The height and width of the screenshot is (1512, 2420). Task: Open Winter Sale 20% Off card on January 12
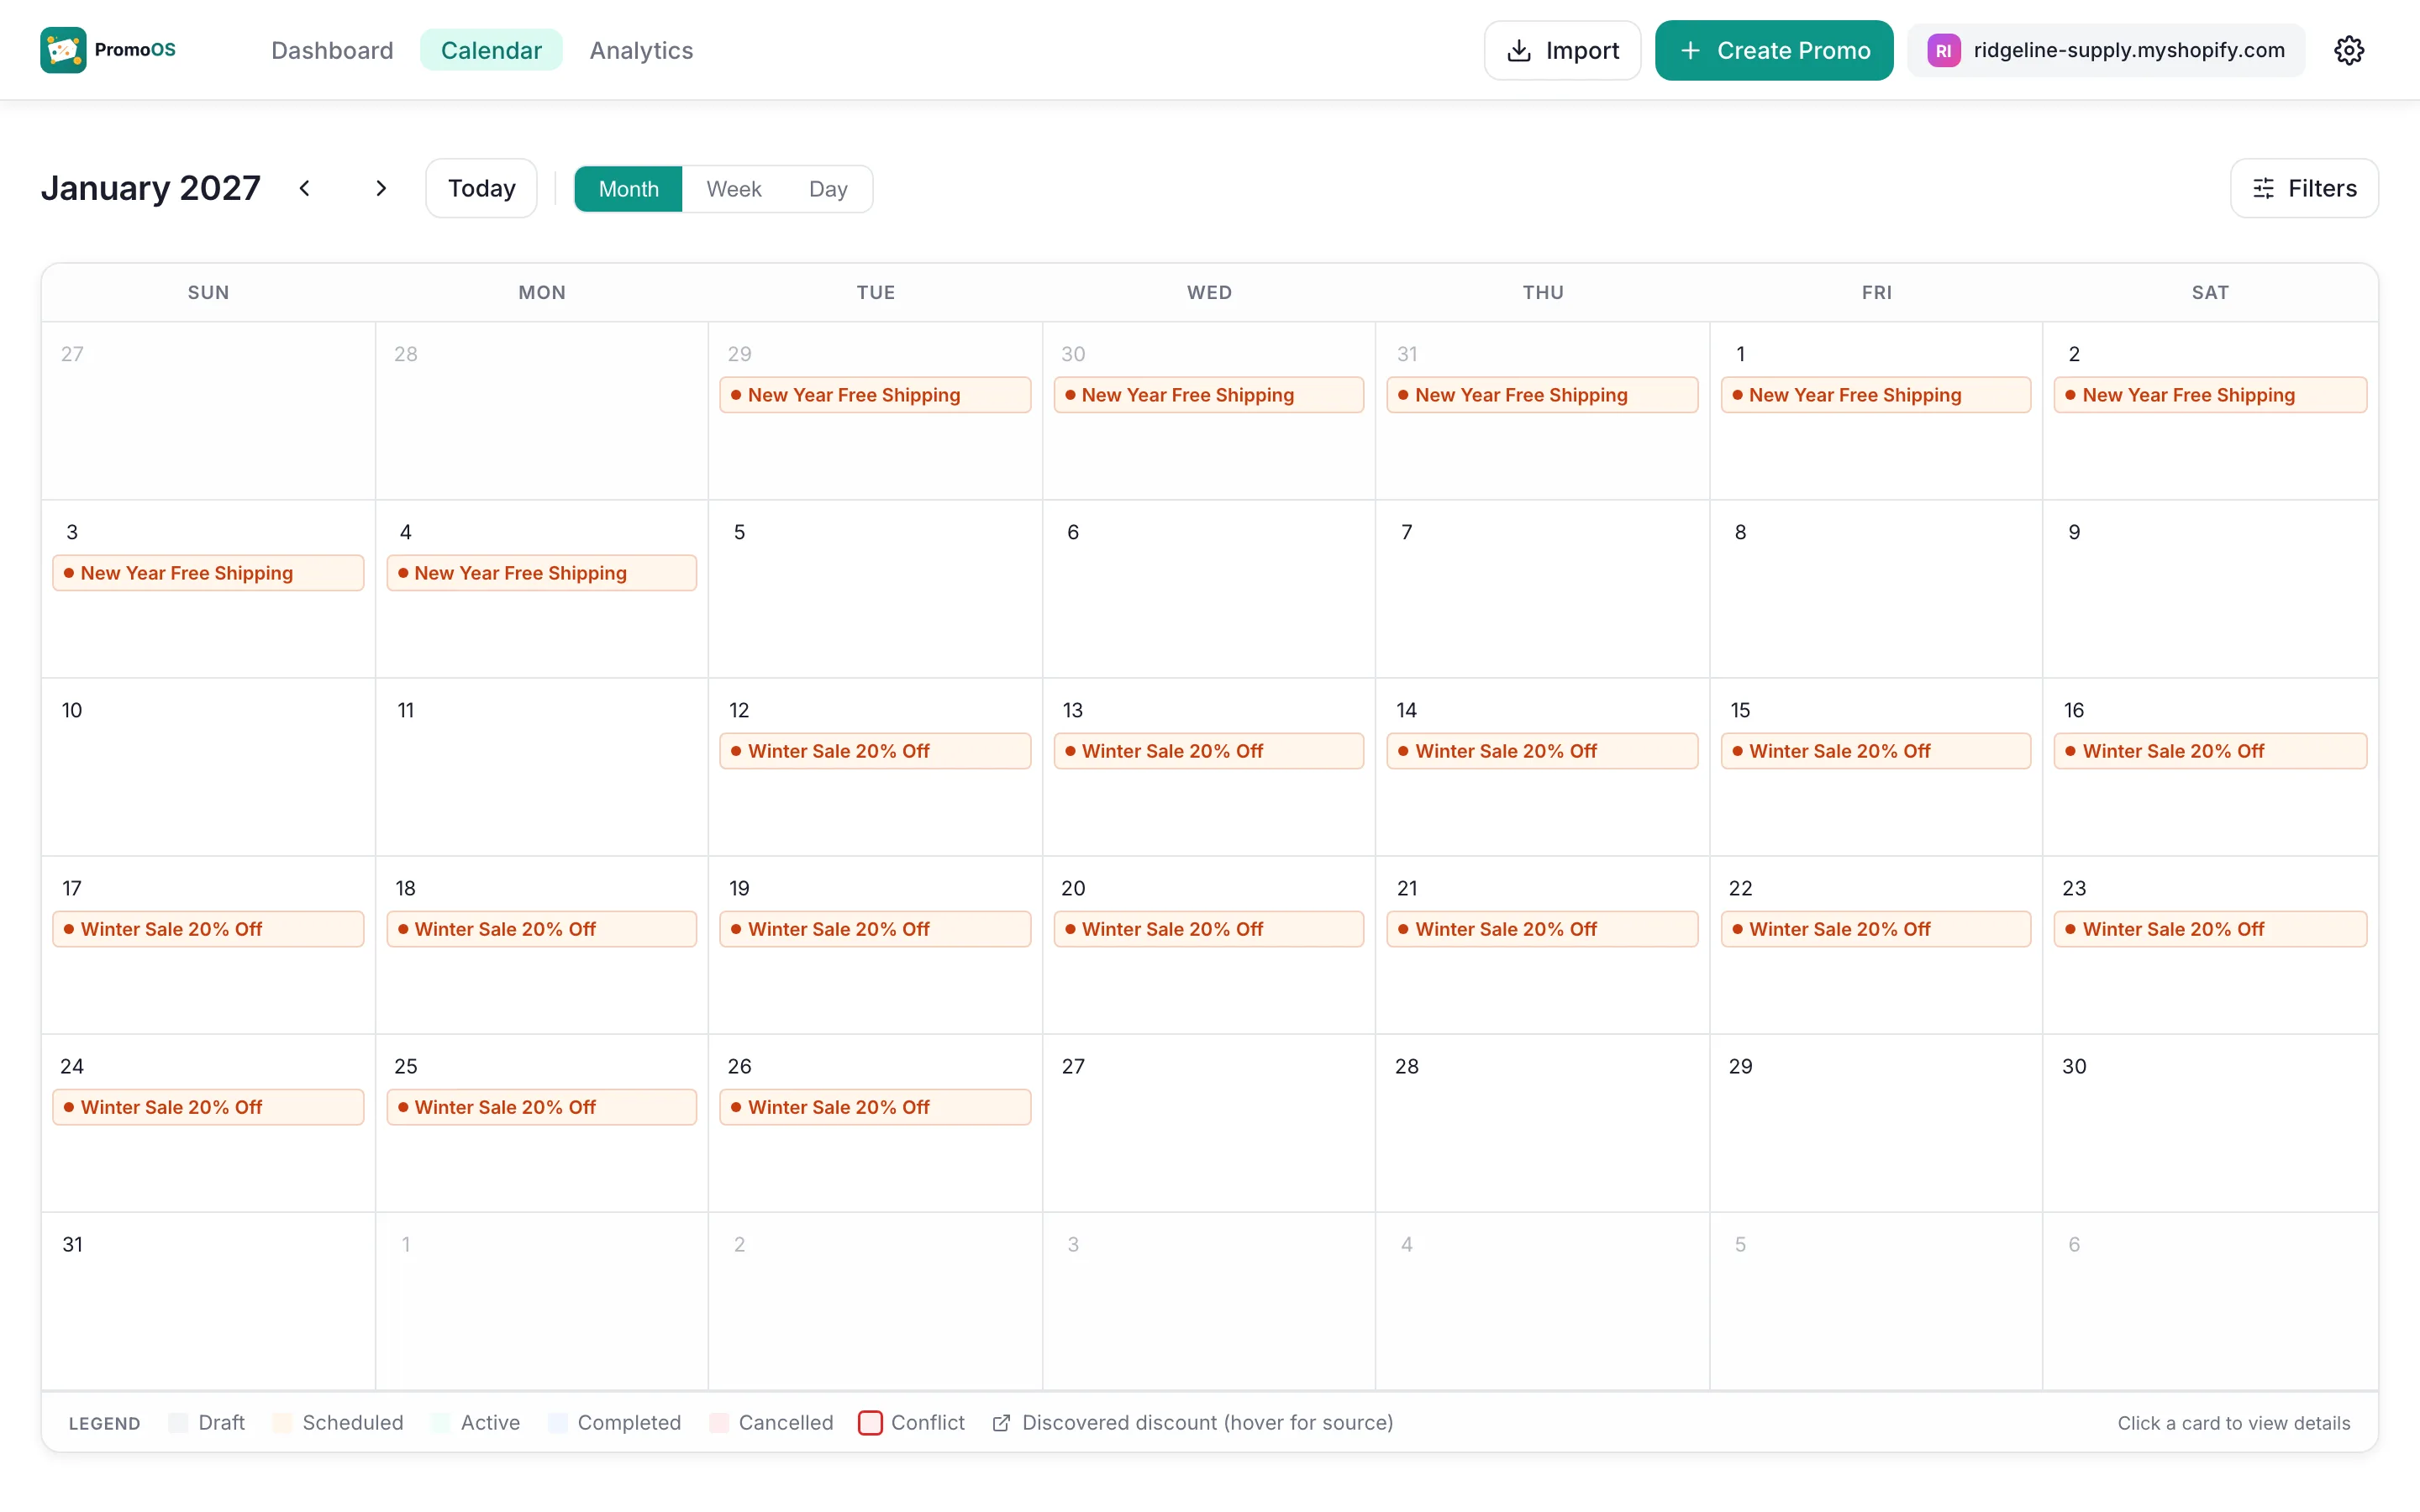click(x=875, y=751)
